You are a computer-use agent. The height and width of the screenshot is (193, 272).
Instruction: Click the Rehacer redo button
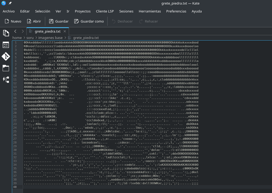click(x=148, y=21)
